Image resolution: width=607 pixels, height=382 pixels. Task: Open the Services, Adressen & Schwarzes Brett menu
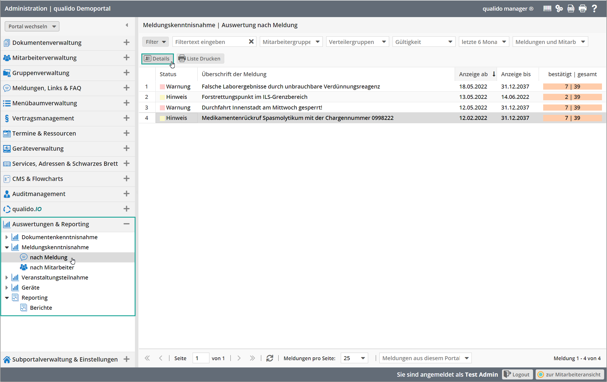click(x=68, y=164)
